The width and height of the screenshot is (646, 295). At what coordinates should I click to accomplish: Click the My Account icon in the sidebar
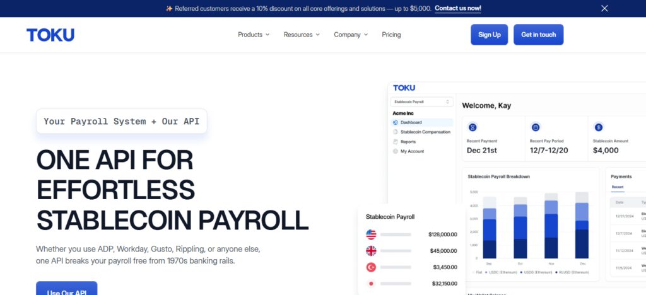(396, 151)
